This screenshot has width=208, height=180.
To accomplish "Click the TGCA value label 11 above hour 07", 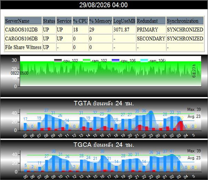I will 40,163.
